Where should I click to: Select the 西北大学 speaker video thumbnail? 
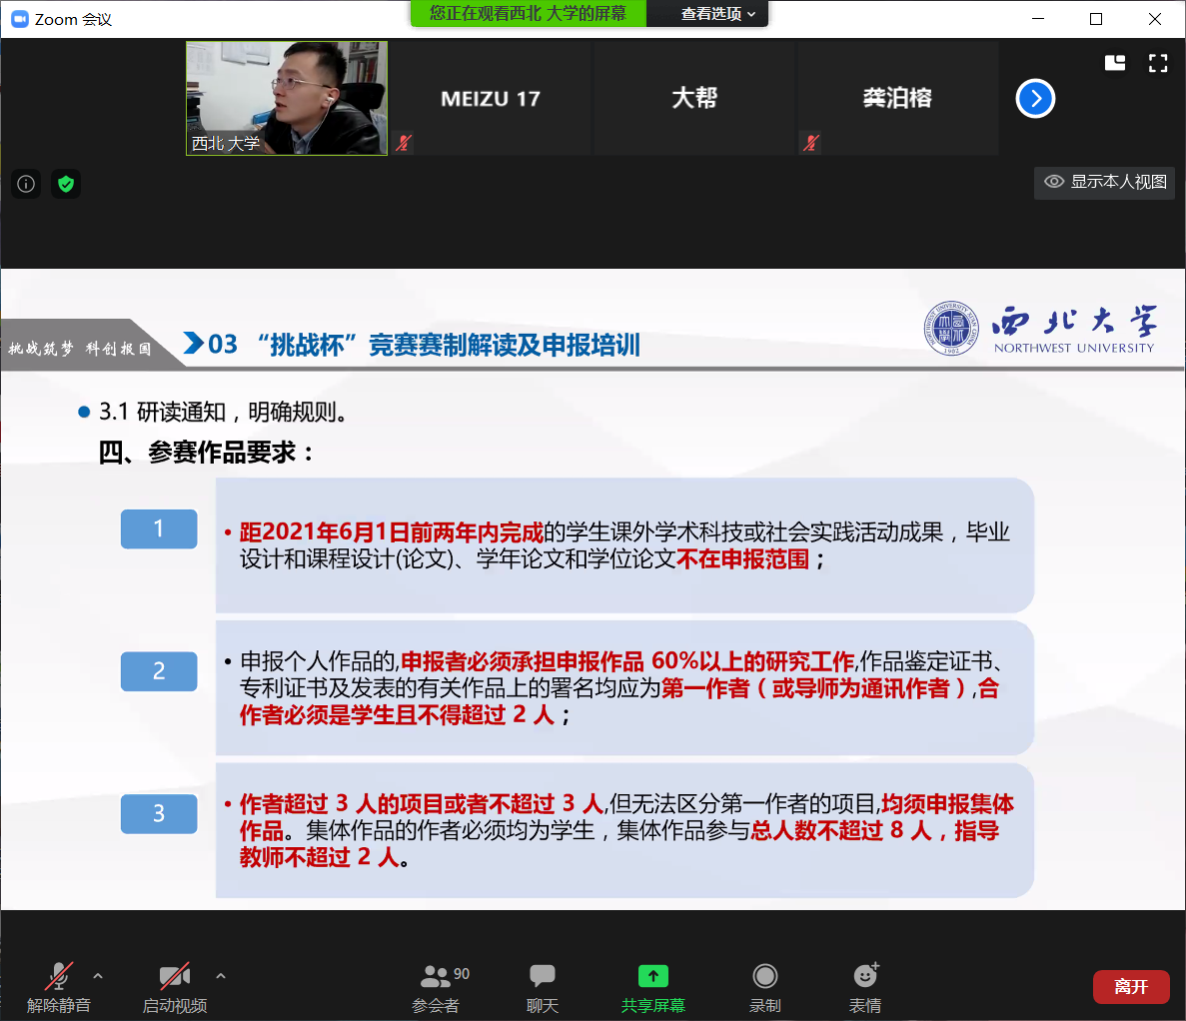coord(287,98)
